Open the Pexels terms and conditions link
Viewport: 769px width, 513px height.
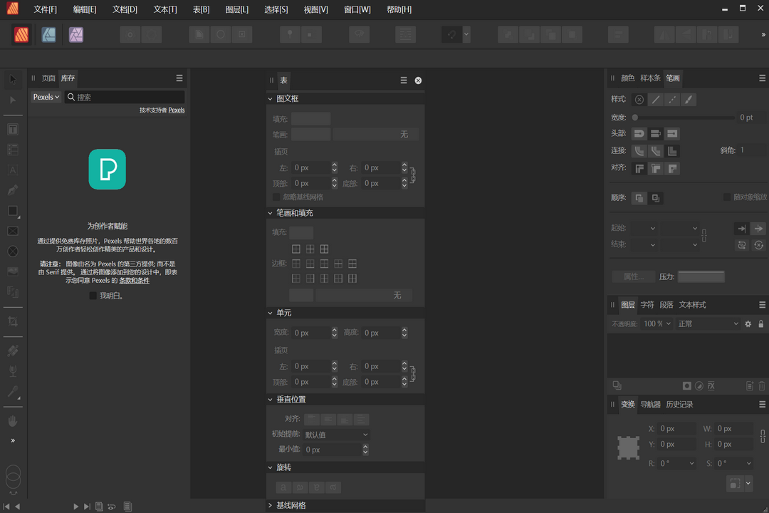[x=134, y=280]
